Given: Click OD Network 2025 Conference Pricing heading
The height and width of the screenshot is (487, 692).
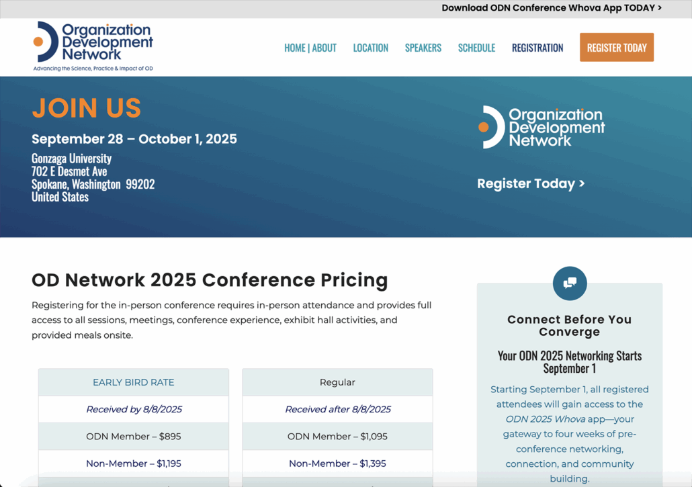Looking at the screenshot, I should 210,280.
